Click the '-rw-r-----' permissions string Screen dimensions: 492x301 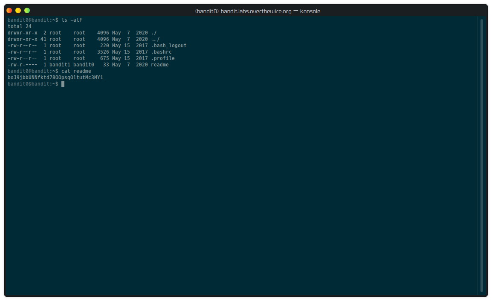[22, 65]
